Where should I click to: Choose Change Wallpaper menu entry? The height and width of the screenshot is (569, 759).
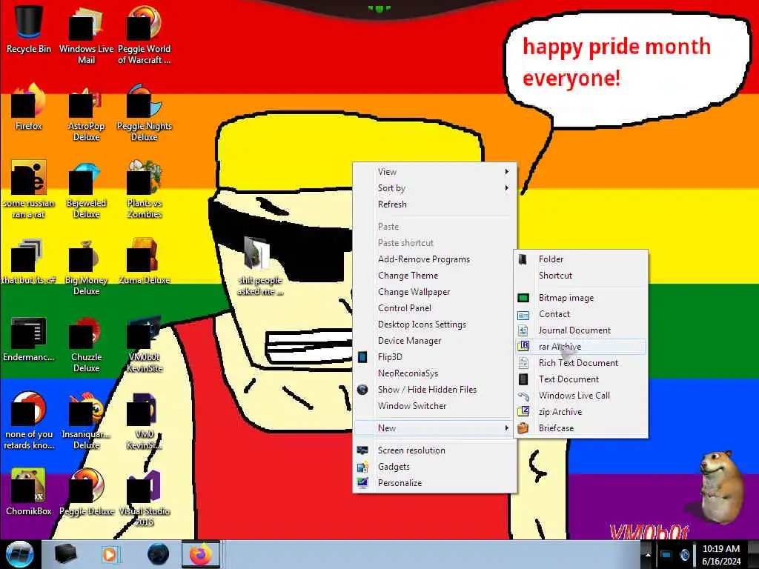coord(436,292)
